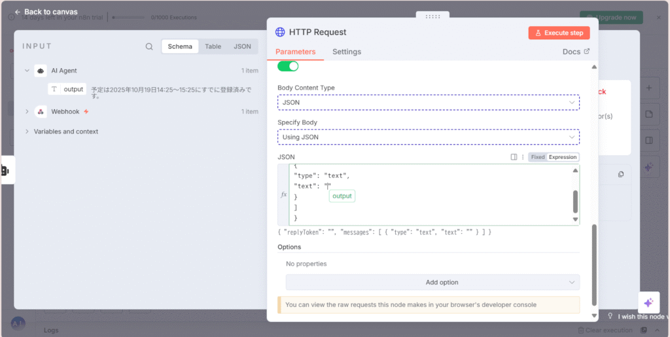
Task: Click the JSON field three-dot options icon
Action: coord(522,157)
